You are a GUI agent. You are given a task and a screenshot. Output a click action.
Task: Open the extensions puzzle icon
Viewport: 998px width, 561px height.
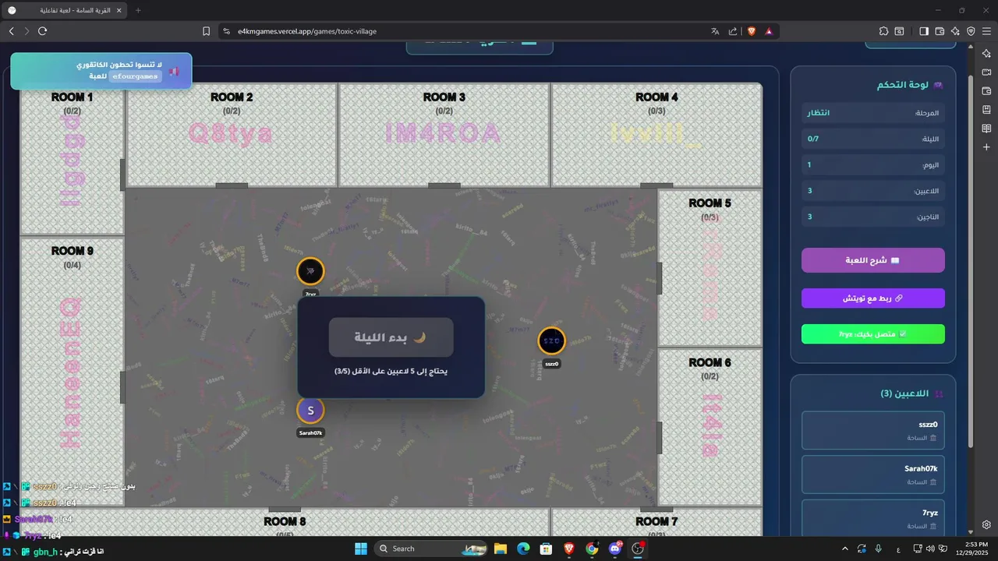point(883,31)
